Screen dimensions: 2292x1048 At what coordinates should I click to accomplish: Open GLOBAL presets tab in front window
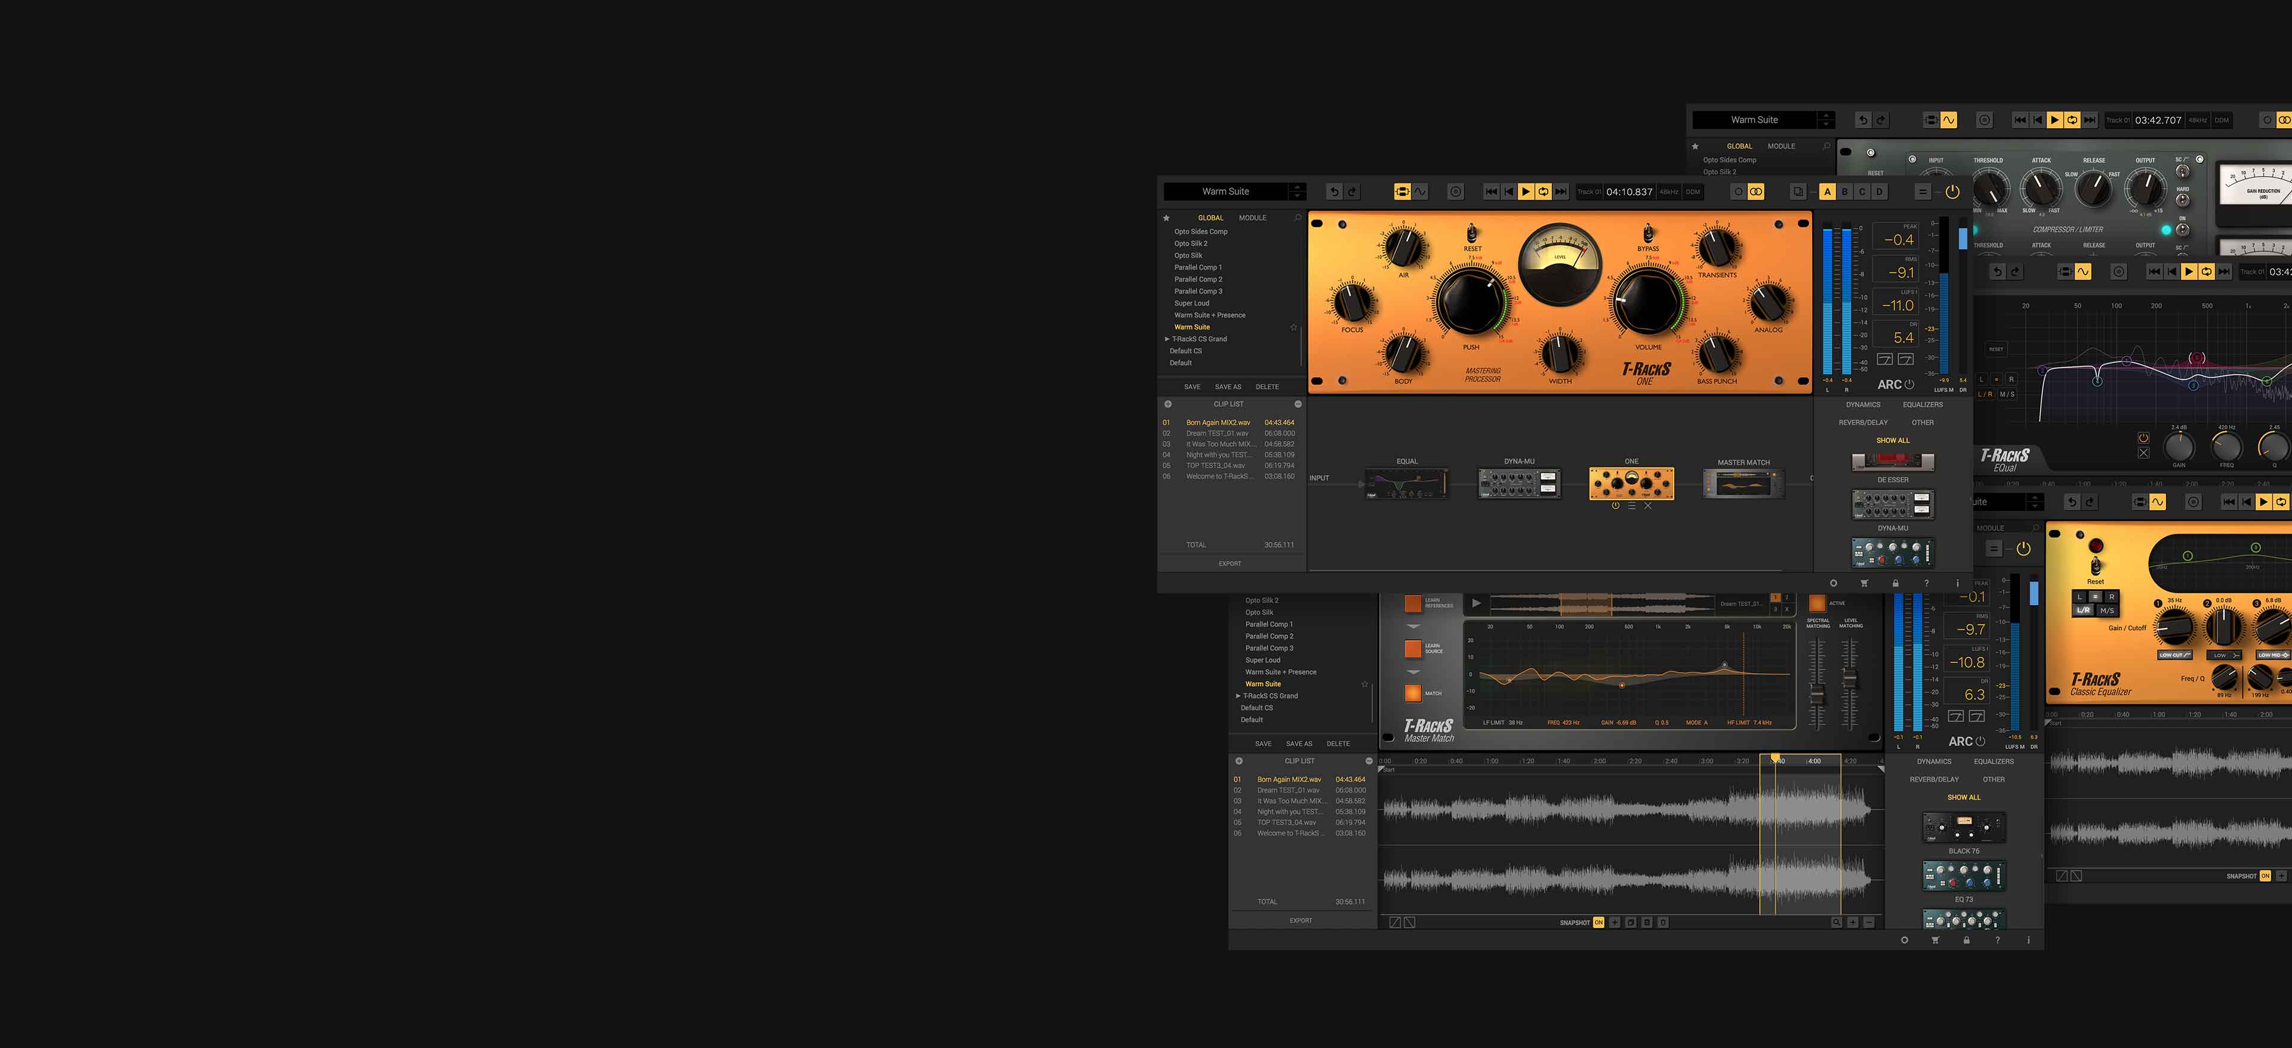[1210, 218]
